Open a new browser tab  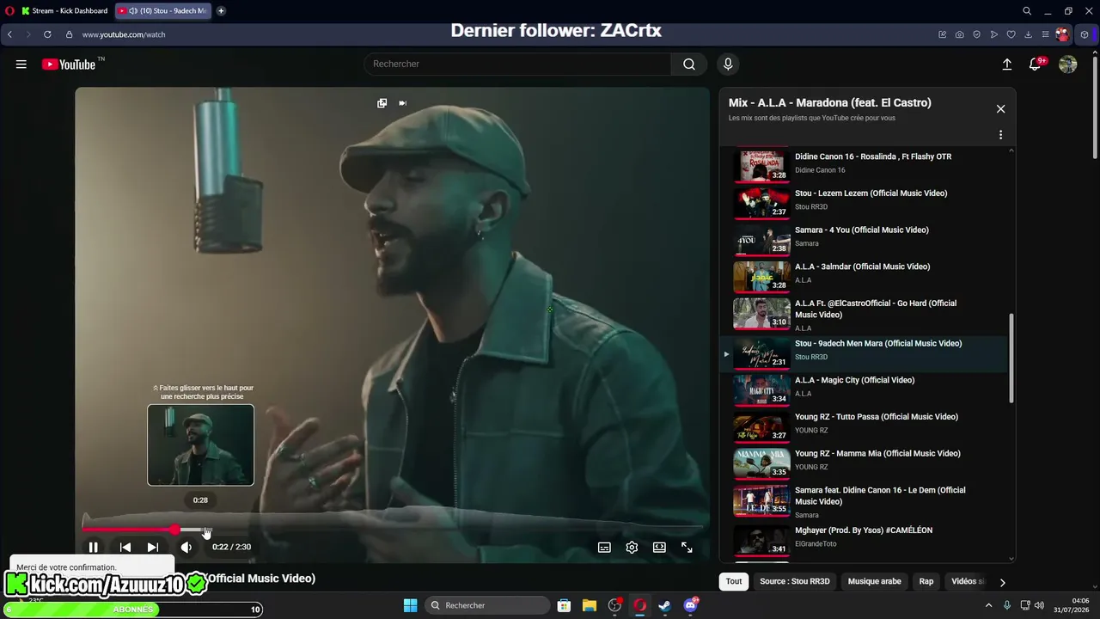pos(221,11)
